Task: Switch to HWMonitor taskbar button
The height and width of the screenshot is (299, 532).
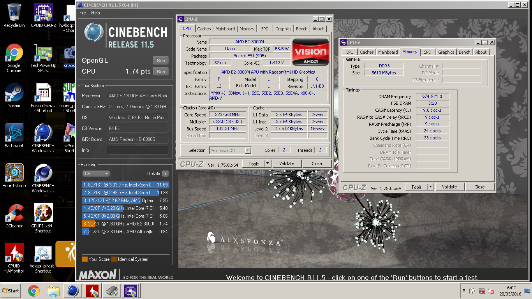Action: [92, 291]
